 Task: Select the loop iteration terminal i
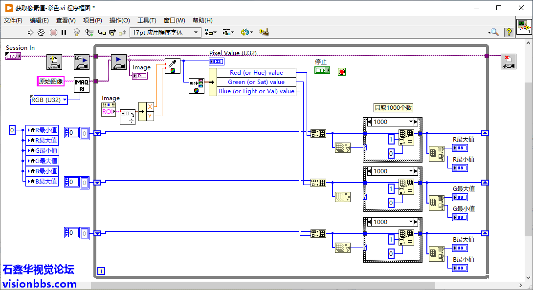pyautogui.click(x=101, y=270)
